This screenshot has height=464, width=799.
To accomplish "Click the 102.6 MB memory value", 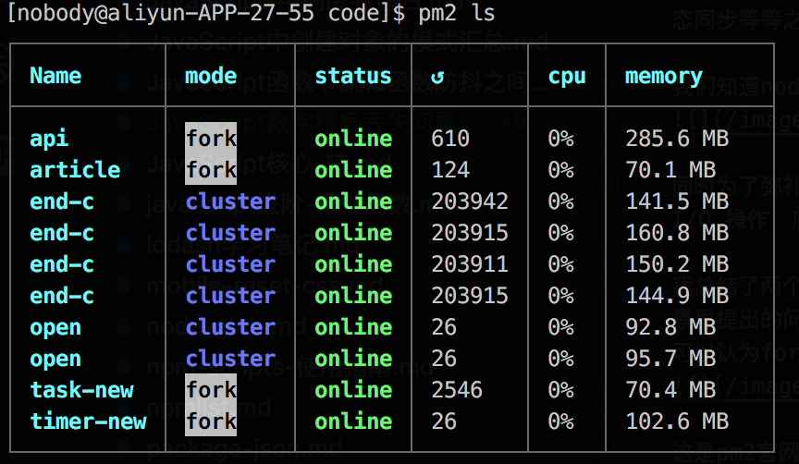I will pyautogui.click(x=677, y=421).
